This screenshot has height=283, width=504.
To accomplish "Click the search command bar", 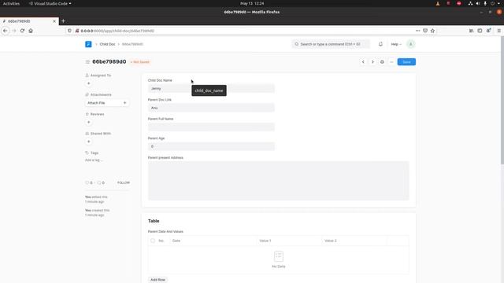I will (331, 44).
